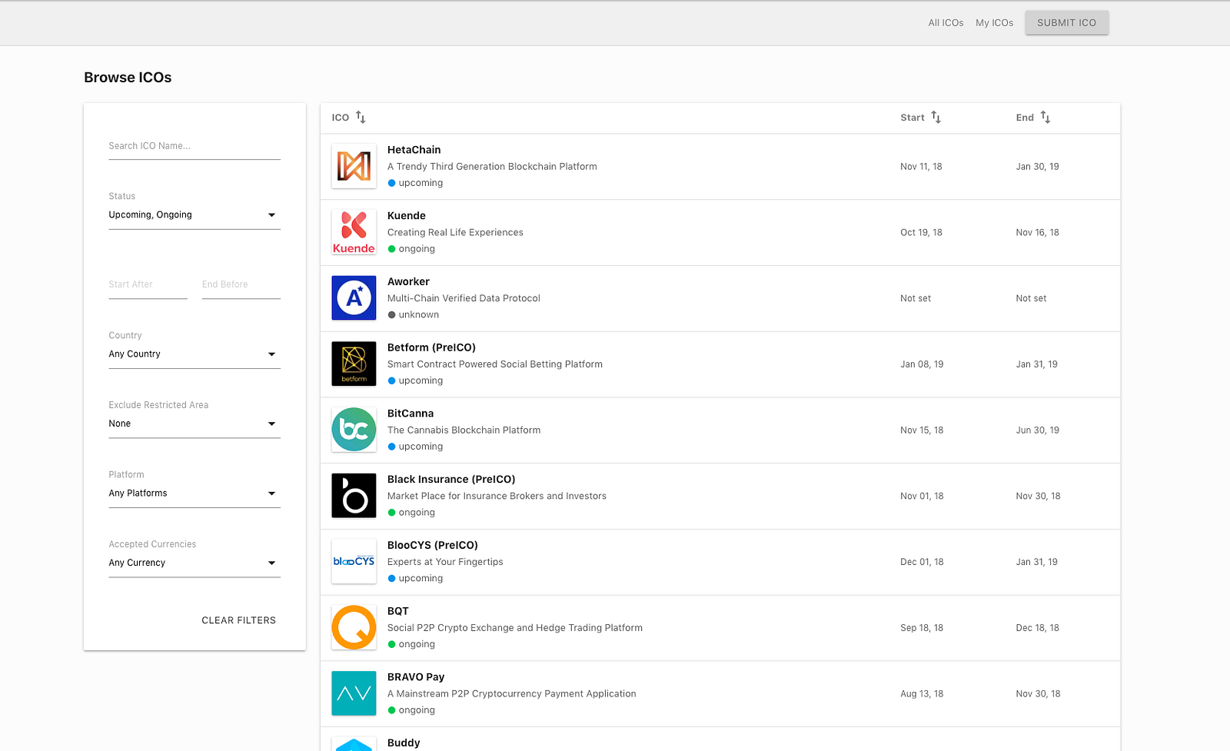Click the BQT orange logo icon
Image resolution: width=1230 pixels, height=751 pixels.
click(x=354, y=627)
